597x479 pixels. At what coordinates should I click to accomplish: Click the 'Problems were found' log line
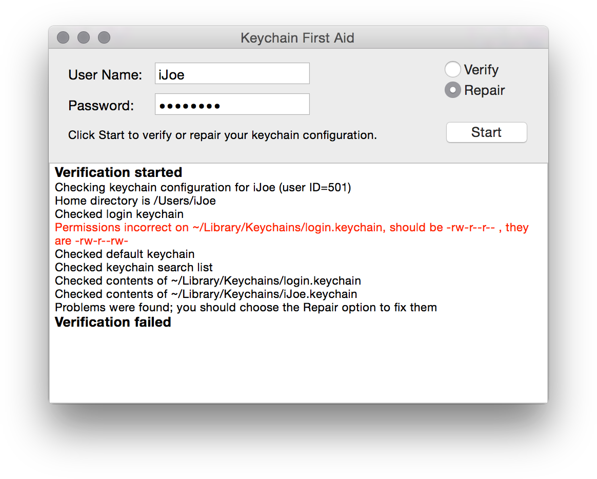click(246, 307)
